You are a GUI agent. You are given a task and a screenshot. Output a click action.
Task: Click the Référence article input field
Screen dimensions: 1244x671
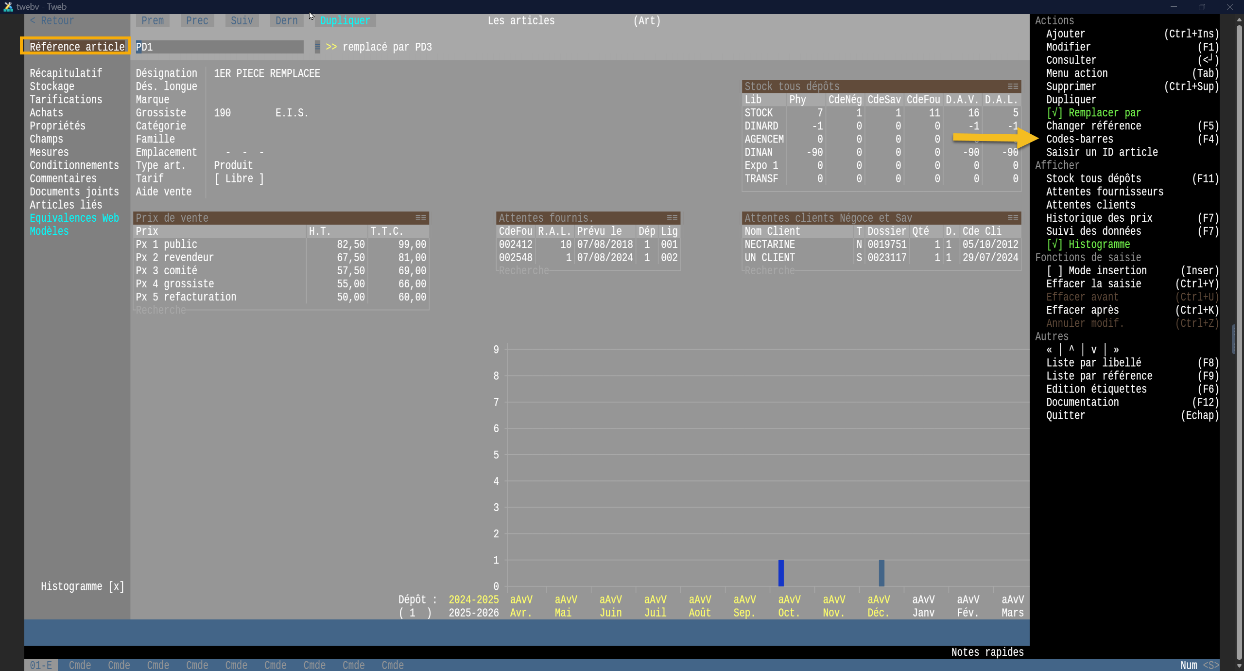tap(219, 47)
